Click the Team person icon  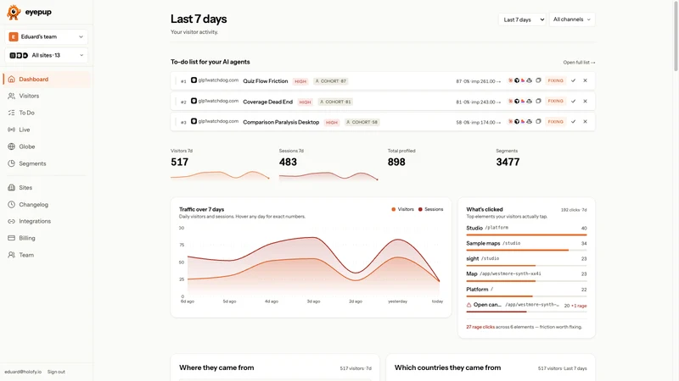(x=12, y=255)
